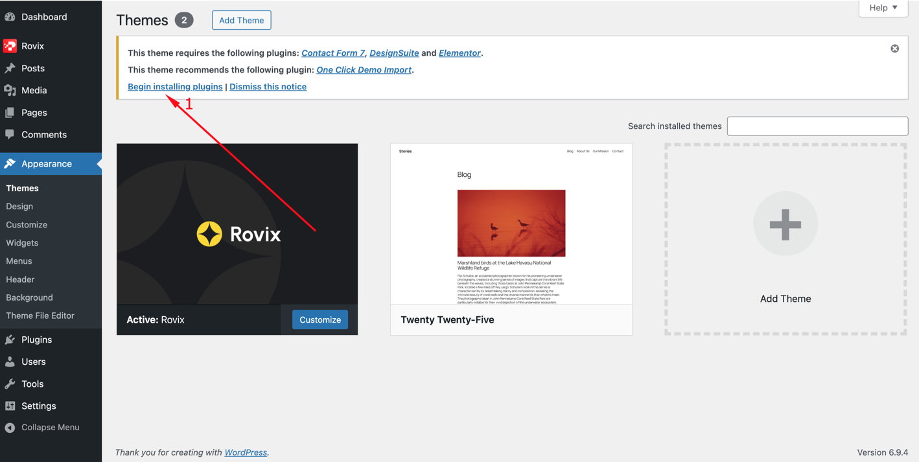The image size is (919, 462).
Task: Click the Tools wrench icon
Action: [x=10, y=384]
